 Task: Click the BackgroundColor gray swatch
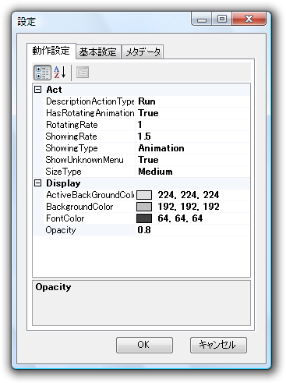[x=144, y=207]
